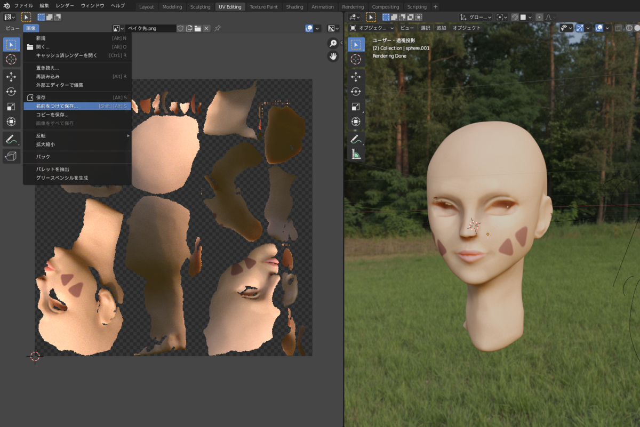Switch to the Shading workspace tab
Viewport: 640px width, 427px height.
tap(294, 6)
